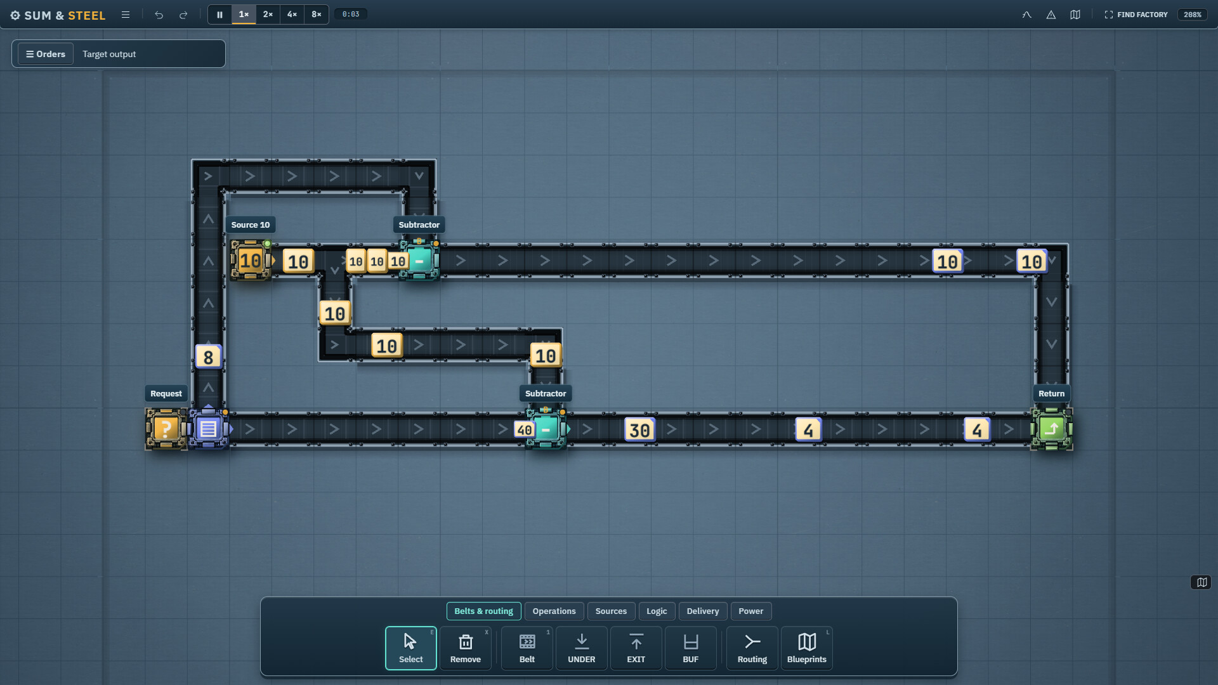This screenshot has width=1218, height=685.
Task: Click the Request machine with question mark
Action: tap(166, 429)
